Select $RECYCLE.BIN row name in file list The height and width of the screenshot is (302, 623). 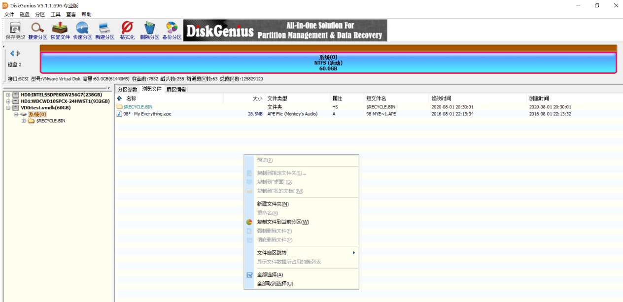(138, 107)
